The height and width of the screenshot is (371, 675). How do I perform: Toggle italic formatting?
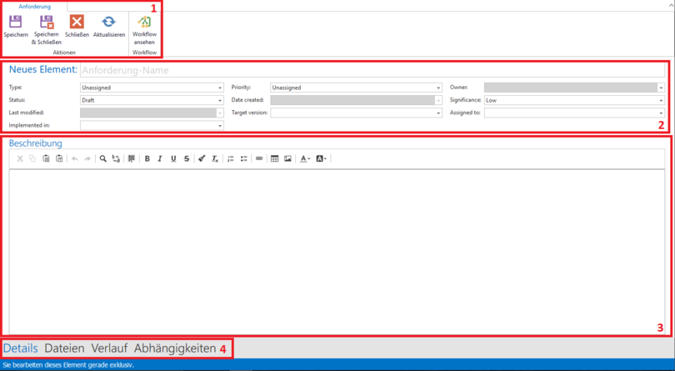pyautogui.click(x=160, y=158)
